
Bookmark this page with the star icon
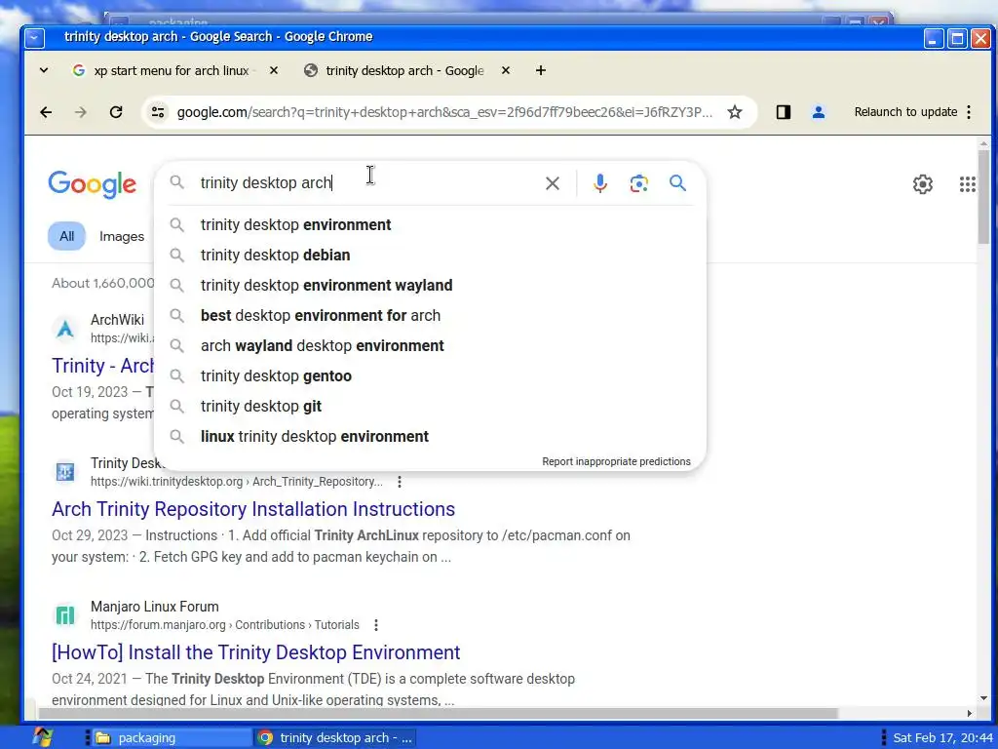[x=735, y=113]
